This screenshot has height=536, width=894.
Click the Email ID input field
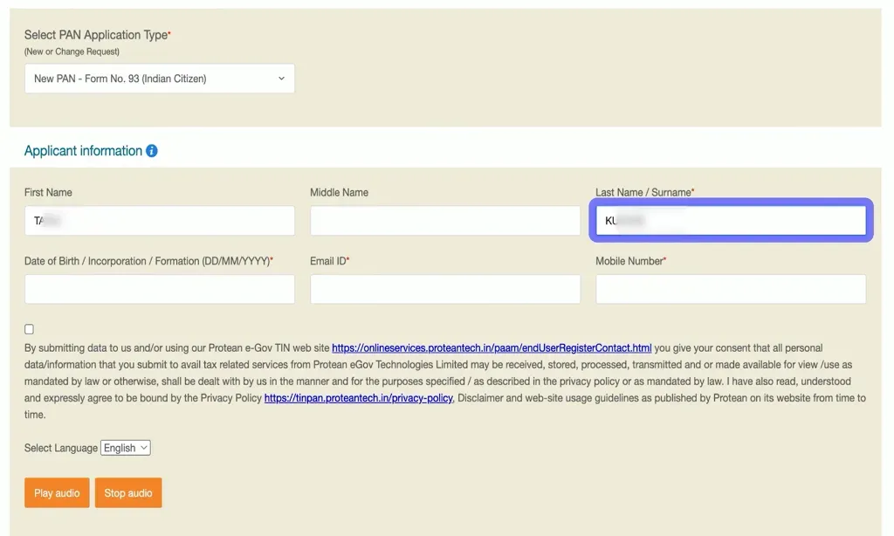click(x=444, y=289)
